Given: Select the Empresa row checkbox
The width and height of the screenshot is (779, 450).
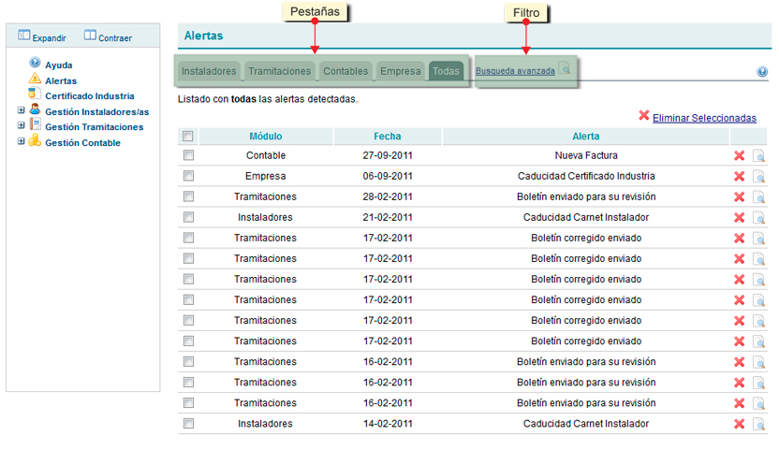Looking at the screenshot, I should [188, 176].
